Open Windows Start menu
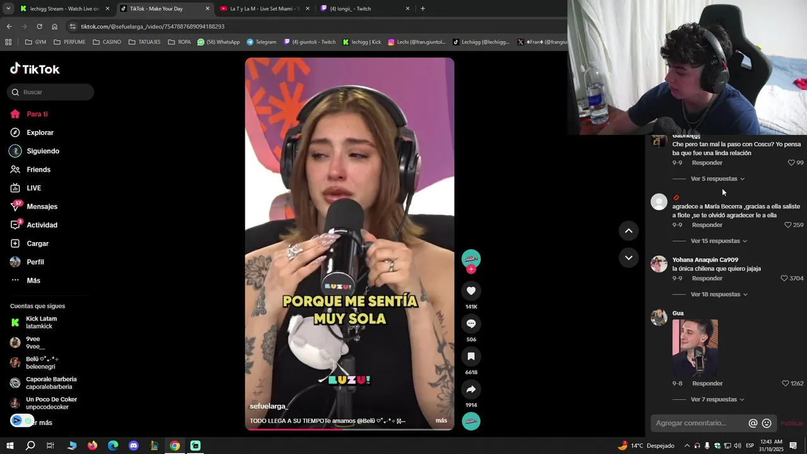Image resolution: width=807 pixels, height=454 pixels. [x=9, y=446]
